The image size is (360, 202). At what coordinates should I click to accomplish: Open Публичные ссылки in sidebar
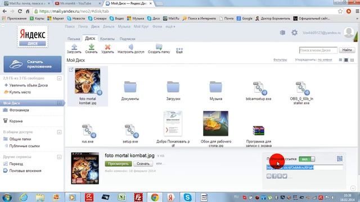pos(25,146)
